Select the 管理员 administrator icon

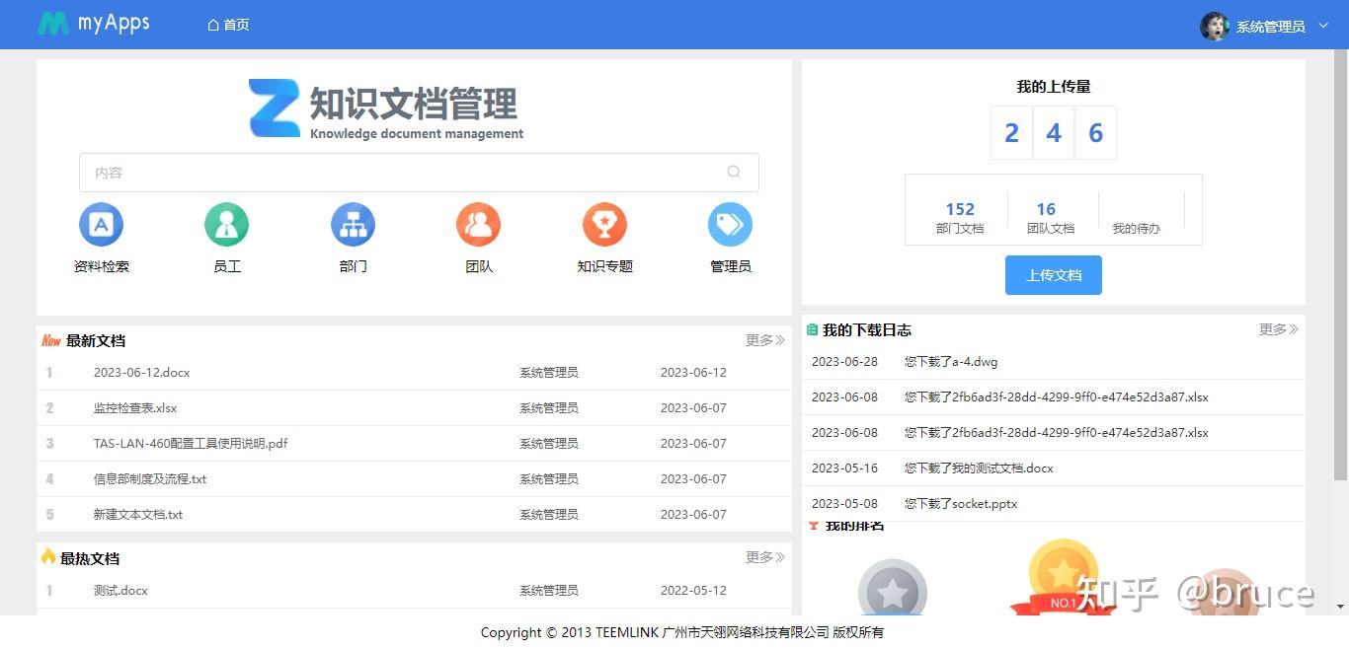tap(730, 224)
